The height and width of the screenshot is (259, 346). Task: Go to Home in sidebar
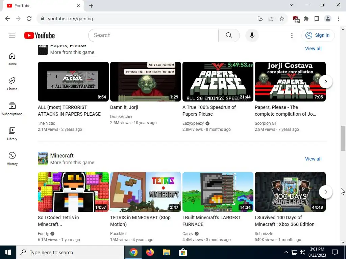pyautogui.click(x=12, y=59)
